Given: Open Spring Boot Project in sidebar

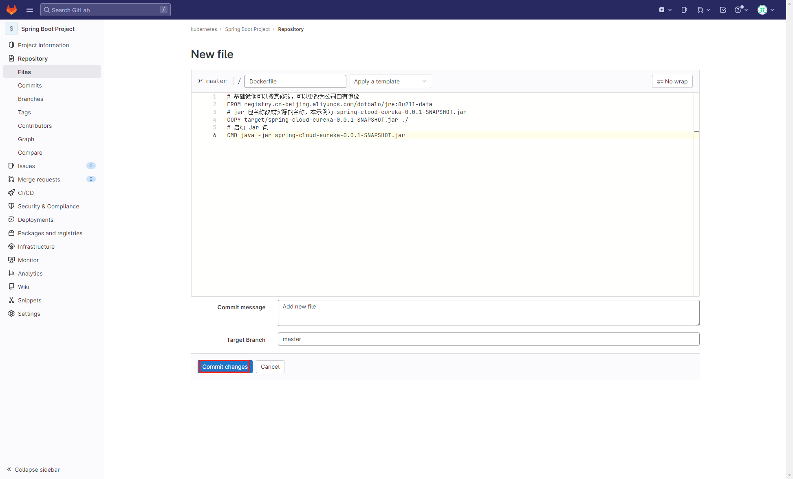Looking at the screenshot, I should tap(48, 29).
